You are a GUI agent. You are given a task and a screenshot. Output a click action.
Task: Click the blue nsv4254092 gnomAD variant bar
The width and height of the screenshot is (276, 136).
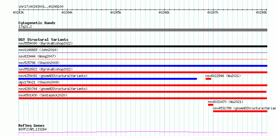pos(108,79)
